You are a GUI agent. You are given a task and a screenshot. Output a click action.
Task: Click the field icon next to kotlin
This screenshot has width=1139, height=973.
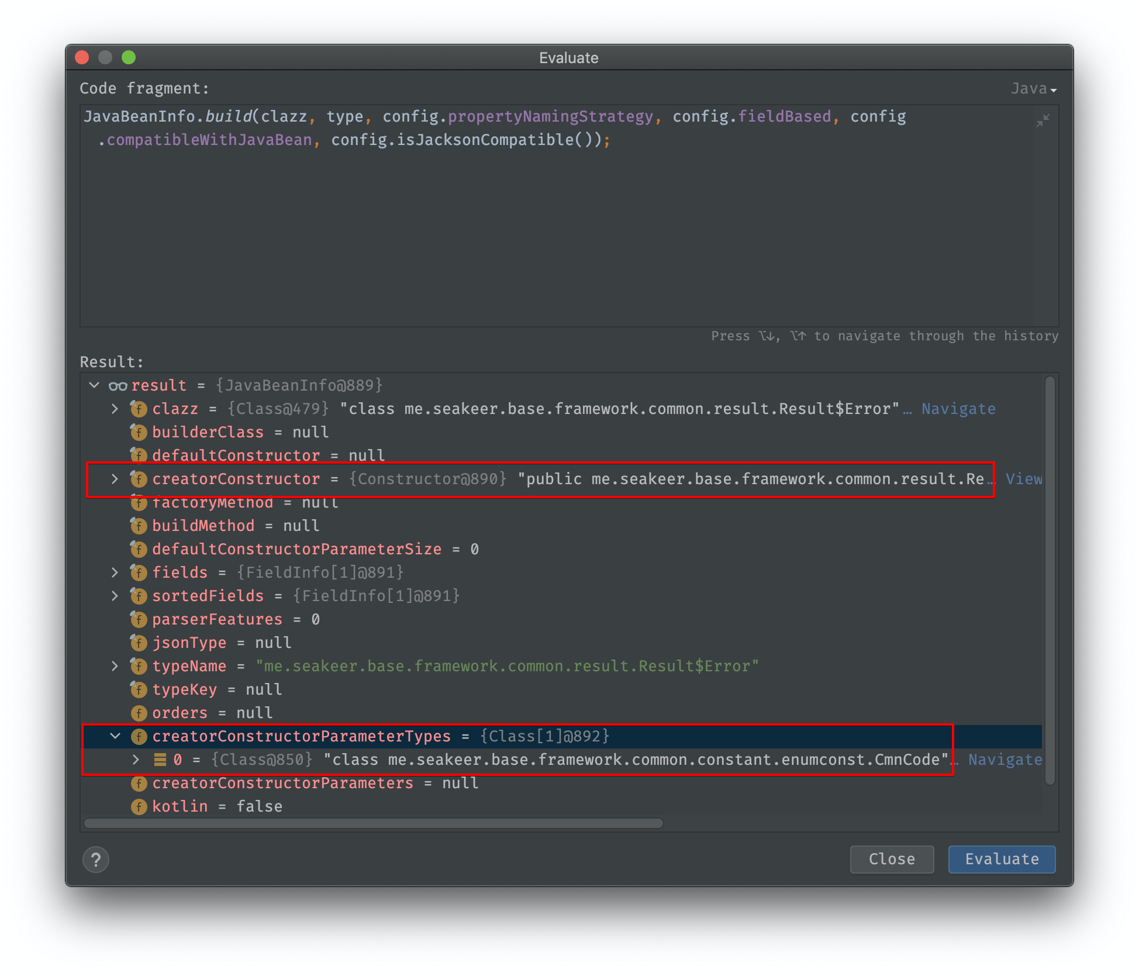[x=139, y=806]
